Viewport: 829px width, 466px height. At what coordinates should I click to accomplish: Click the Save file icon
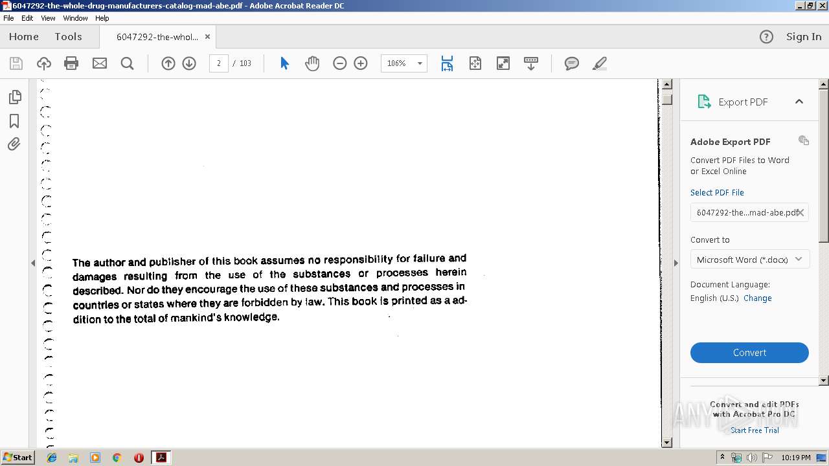[x=16, y=63]
